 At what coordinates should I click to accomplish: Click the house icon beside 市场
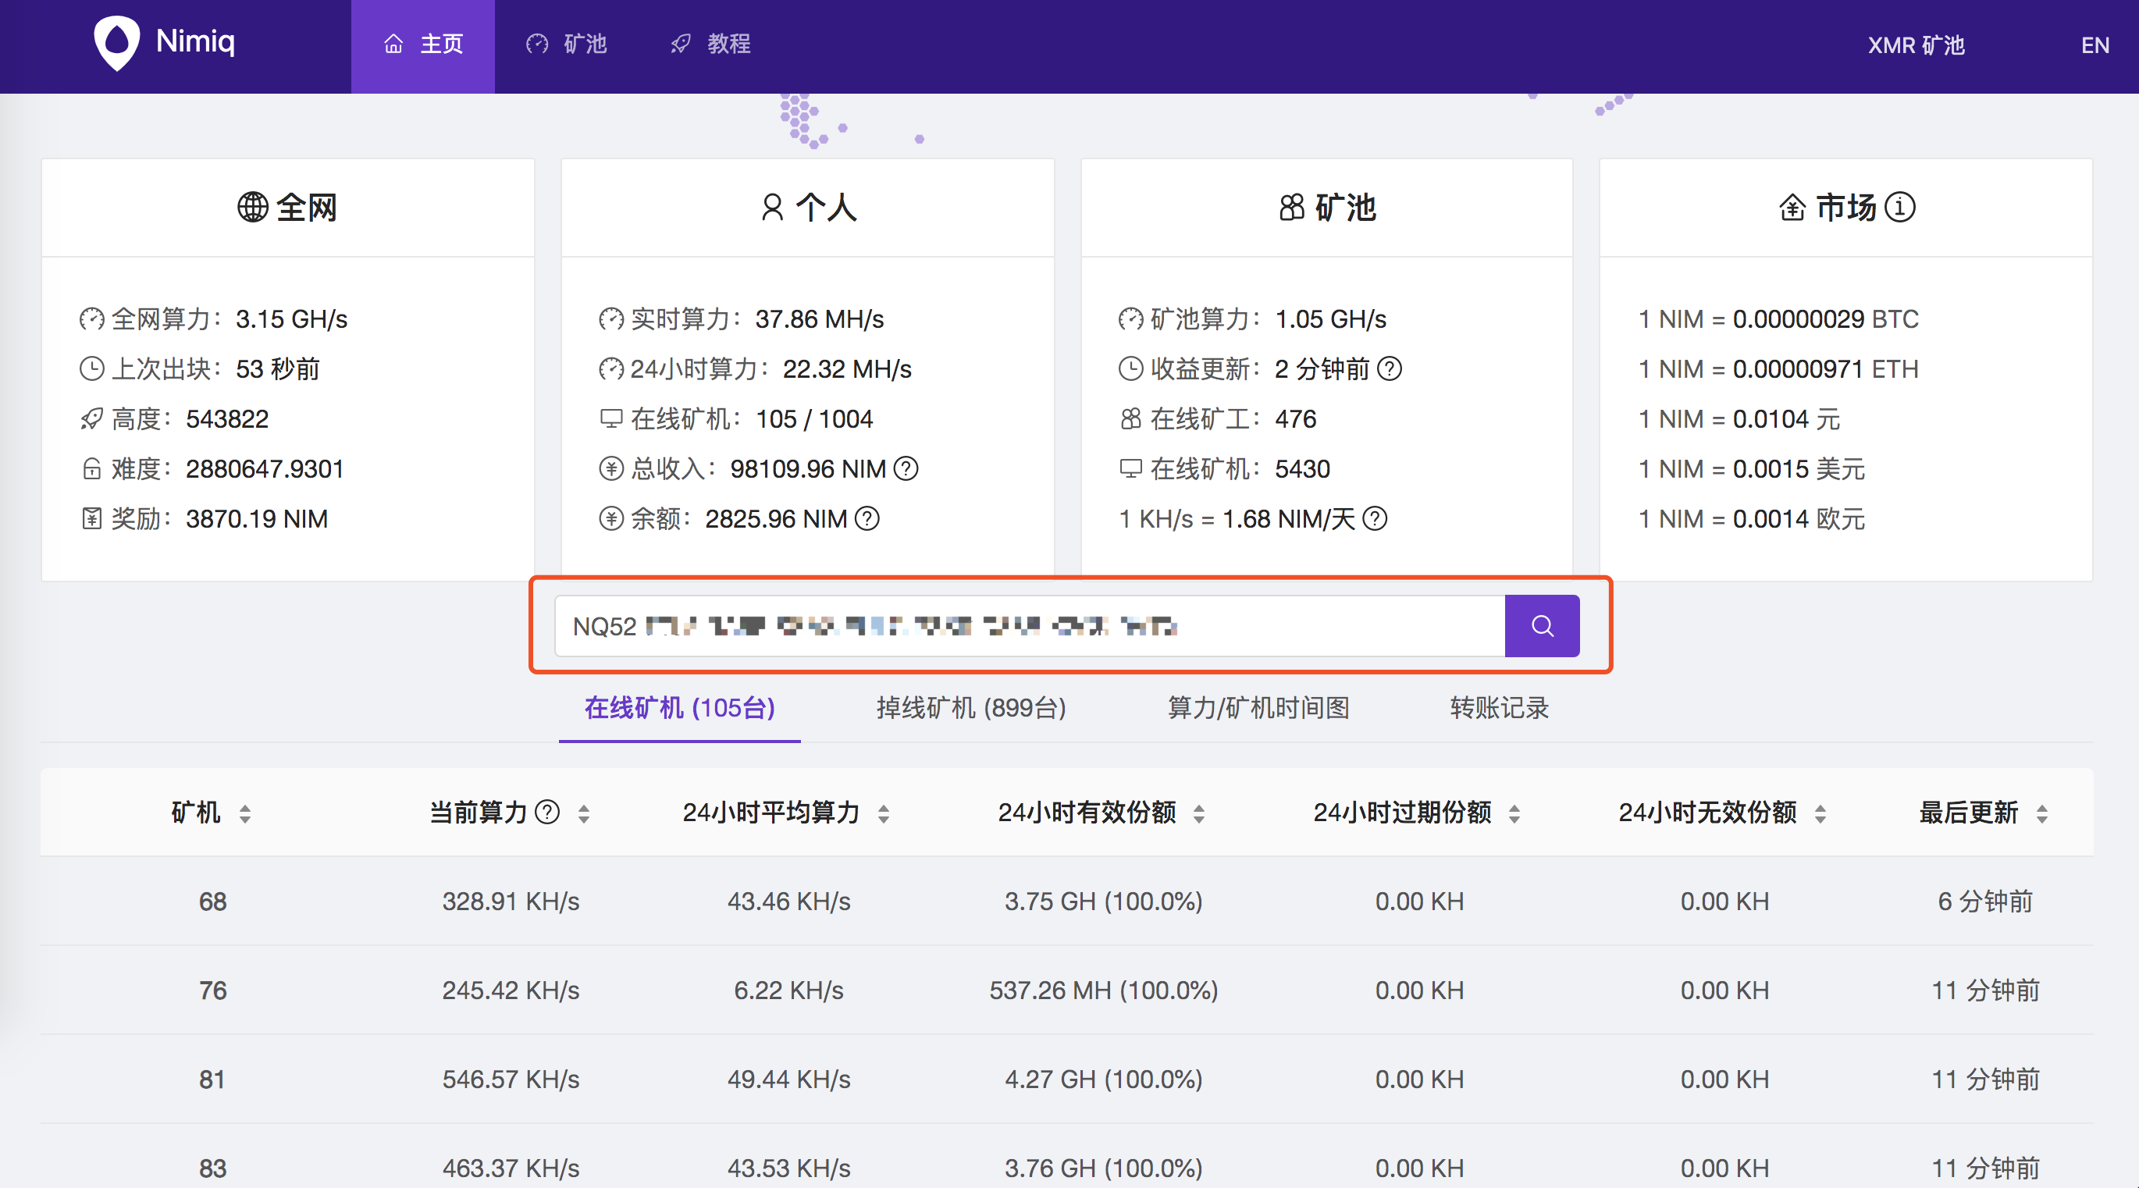point(1792,207)
